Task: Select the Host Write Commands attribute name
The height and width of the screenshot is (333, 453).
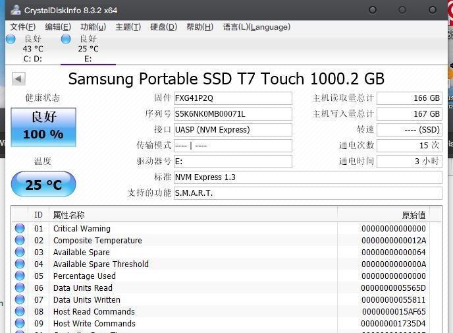Action: click(94, 324)
